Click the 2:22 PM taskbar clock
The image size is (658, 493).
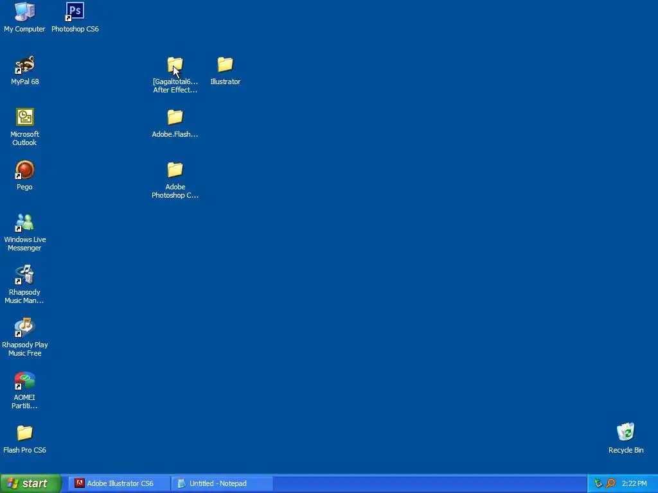point(634,483)
